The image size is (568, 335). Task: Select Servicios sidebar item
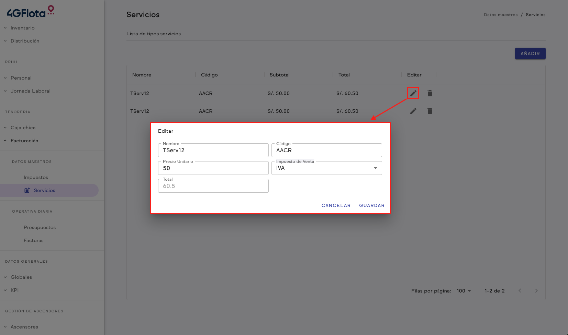coord(44,190)
